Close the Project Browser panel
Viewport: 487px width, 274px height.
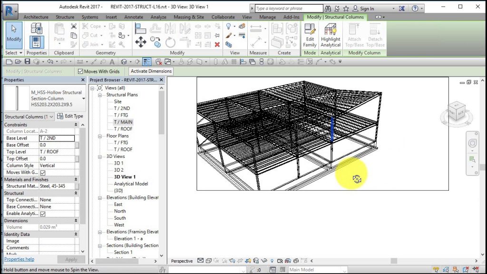[161, 80]
